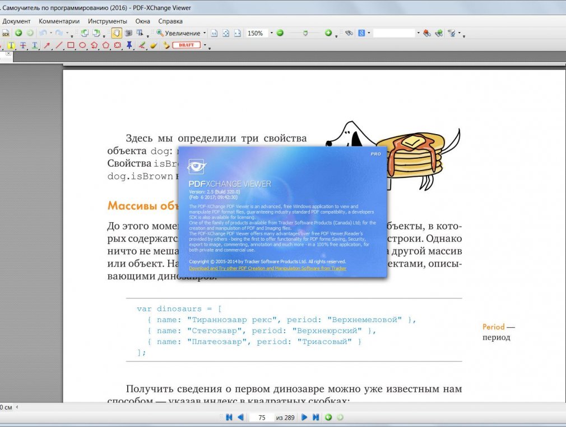Jump to first page button
Image resolution: width=566 pixels, height=427 pixels.
pyautogui.click(x=229, y=417)
